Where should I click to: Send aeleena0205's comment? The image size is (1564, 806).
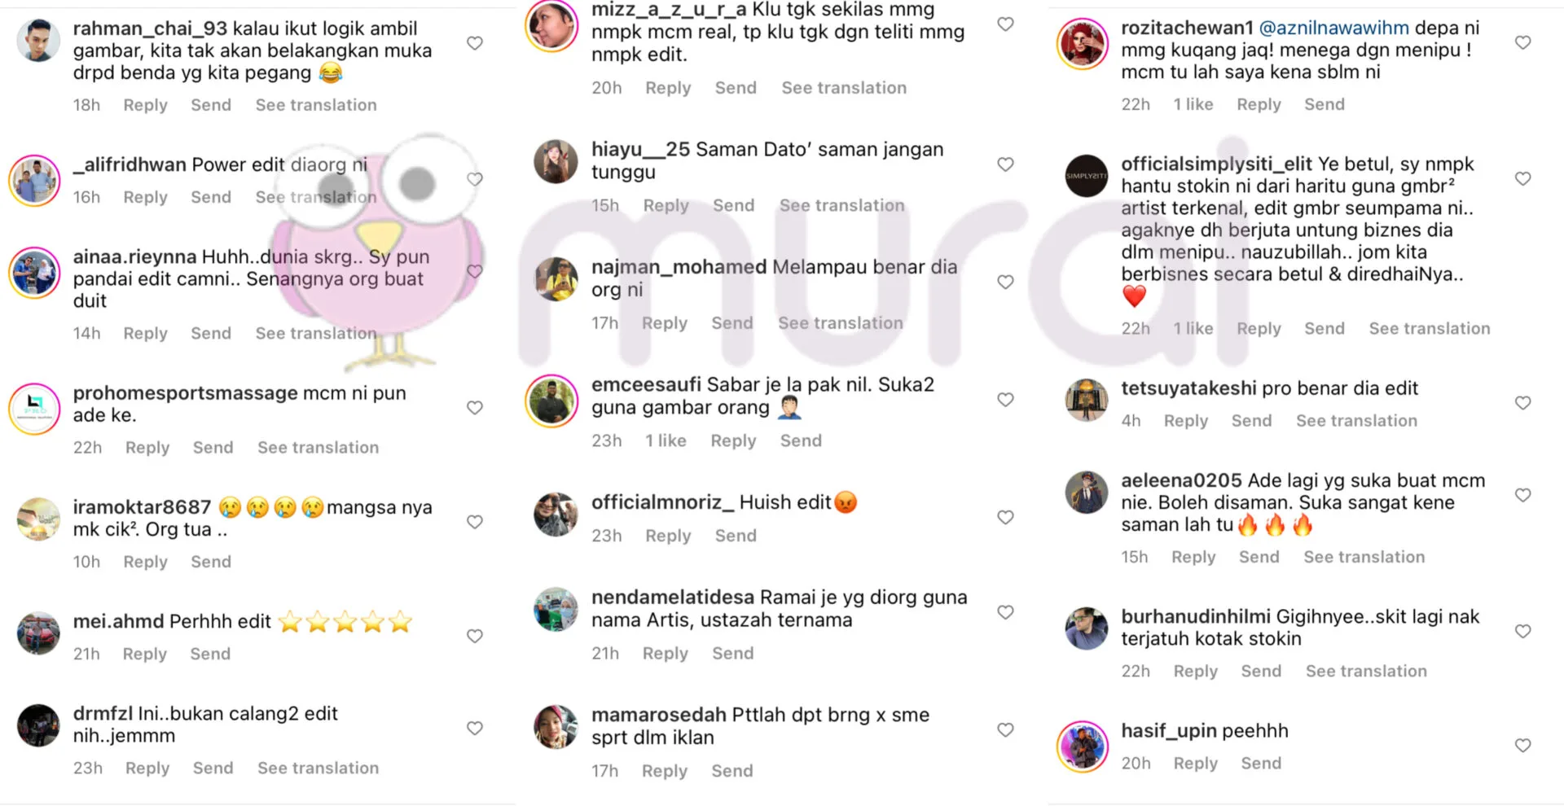tap(1259, 557)
